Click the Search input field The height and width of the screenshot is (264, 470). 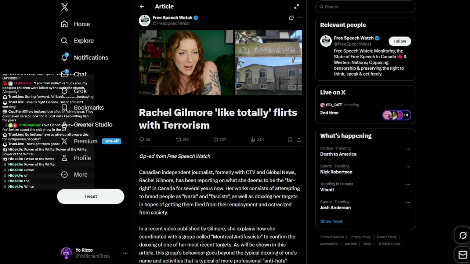click(366, 7)
